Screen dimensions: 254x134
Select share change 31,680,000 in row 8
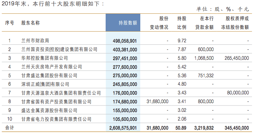pos(157,101)
